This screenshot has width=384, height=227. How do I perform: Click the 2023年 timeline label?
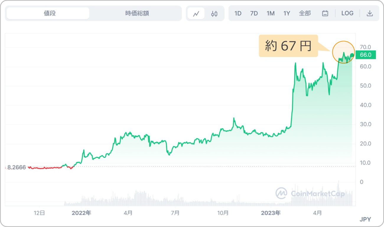pyautogui.click(x=271, y=213)
